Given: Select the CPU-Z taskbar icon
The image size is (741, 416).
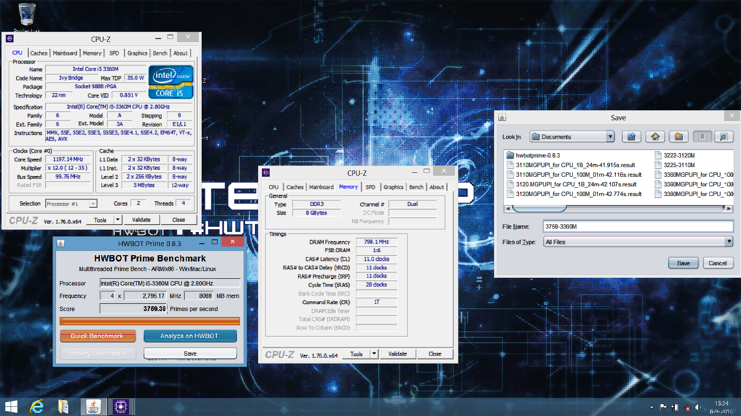Looking at the screenshot, I should pyautogui.click(x=121, y=407).
